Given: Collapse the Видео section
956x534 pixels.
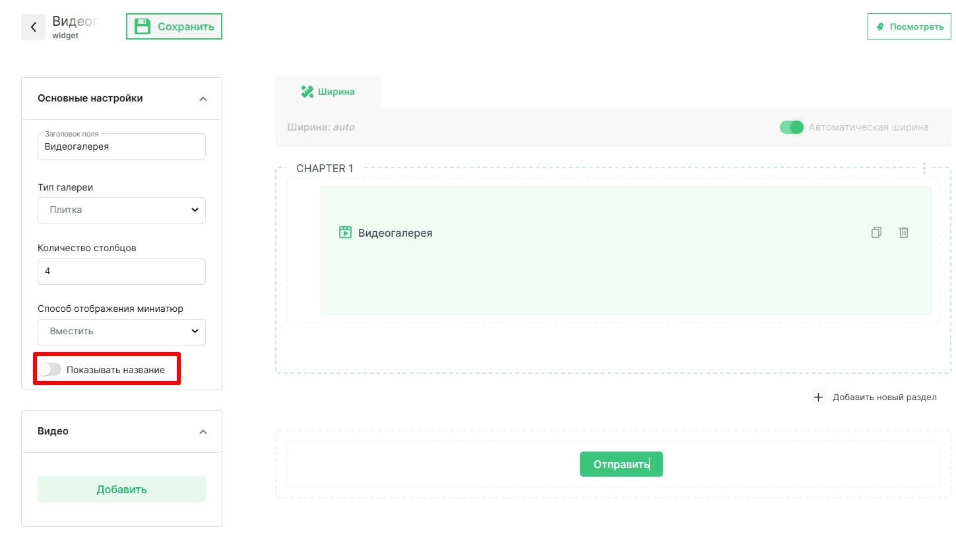Looking at the screenshot, I should [x=203, y=432].
